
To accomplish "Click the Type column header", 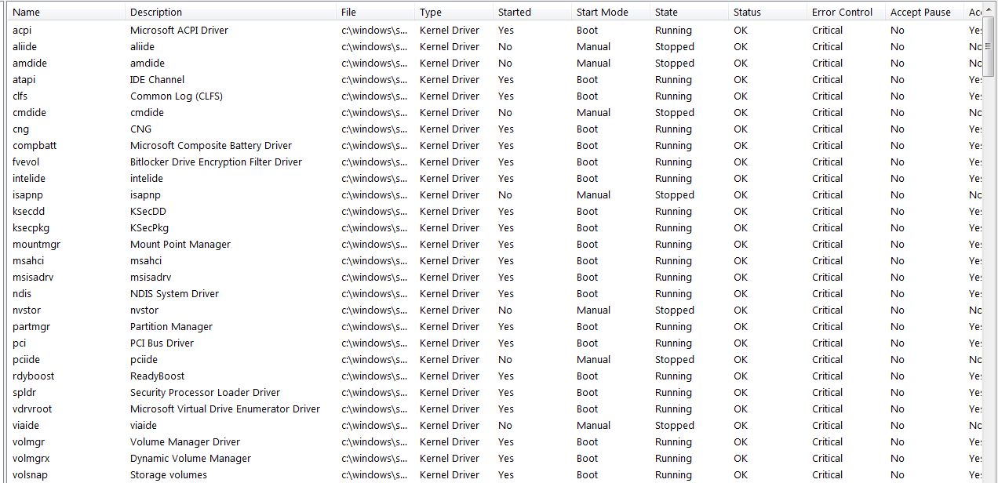I will (x=454, y=12).
